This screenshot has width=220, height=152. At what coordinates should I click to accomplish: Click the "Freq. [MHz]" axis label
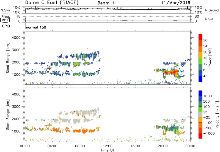5,18
